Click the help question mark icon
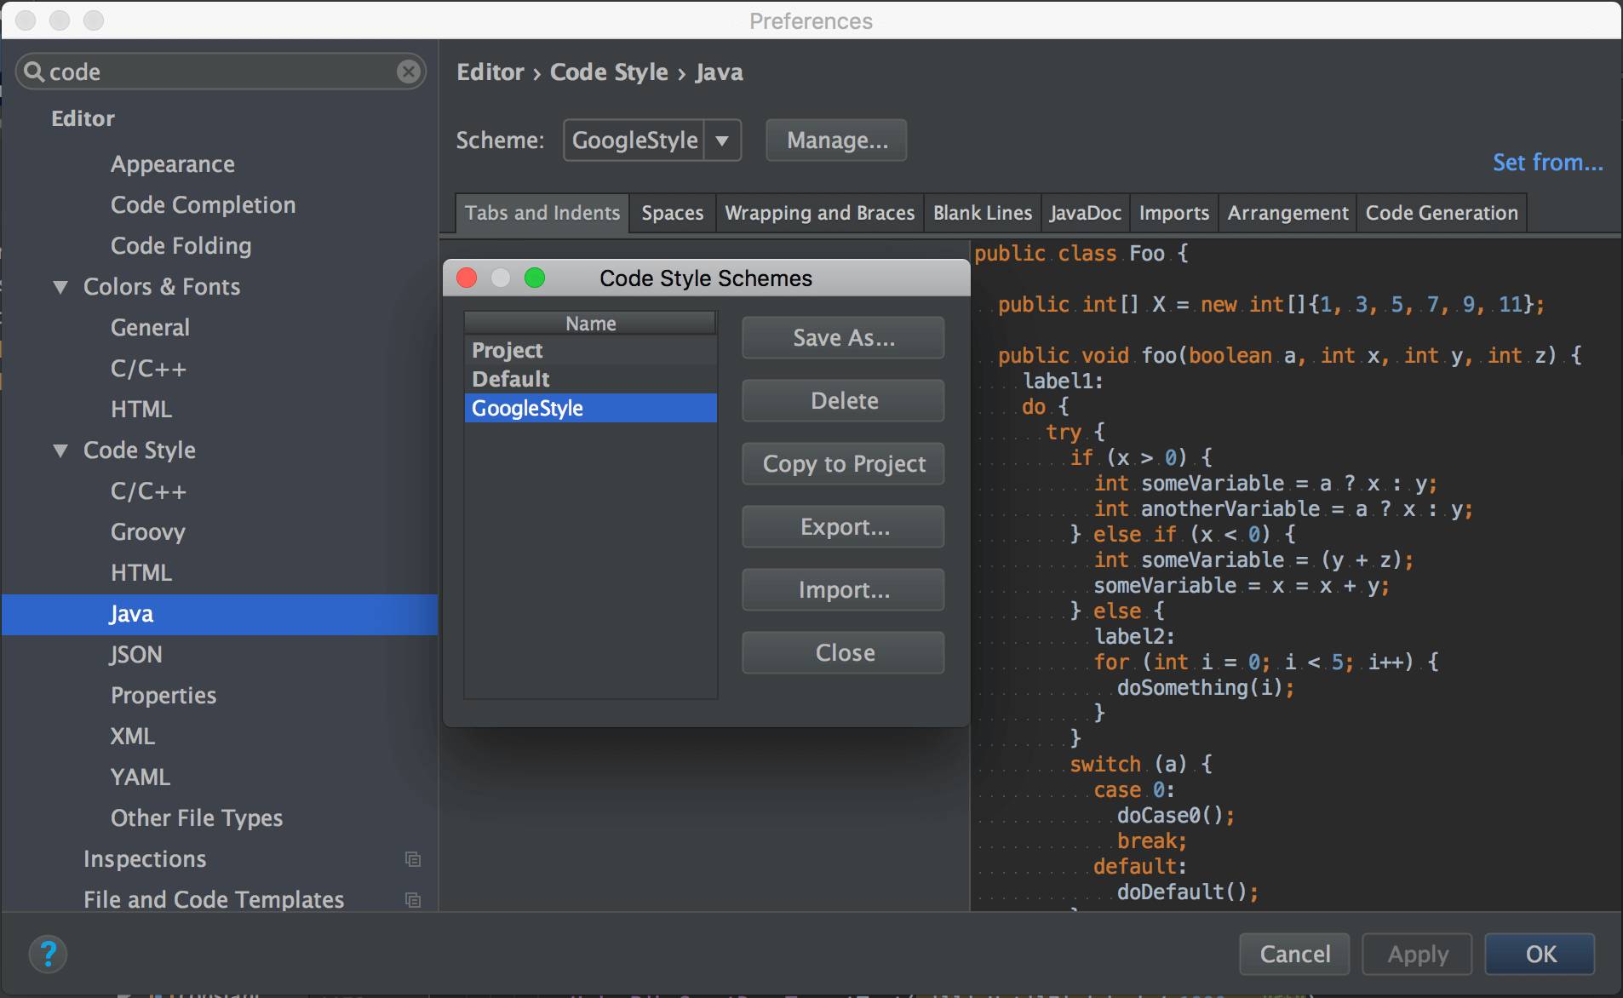 48,954
